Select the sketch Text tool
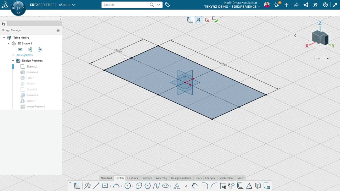The width and height of the screenshot is (340, 191). click(x=177, y=186)
